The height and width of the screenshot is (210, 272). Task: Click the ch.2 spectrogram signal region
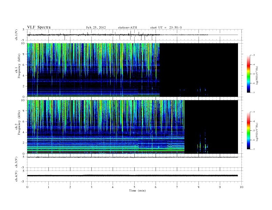point(106,127)
